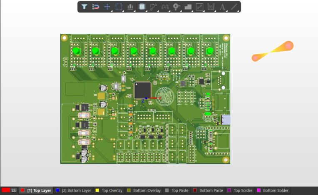Select the Place Polygon Pour icon
Viewport: 318px width, 195px height.
coord(188,7)
